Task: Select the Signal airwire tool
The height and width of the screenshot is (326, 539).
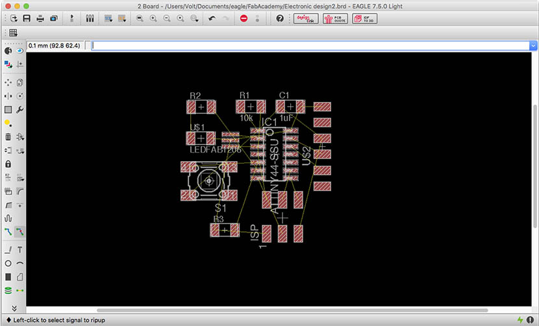Action: (x=20, y=290)
